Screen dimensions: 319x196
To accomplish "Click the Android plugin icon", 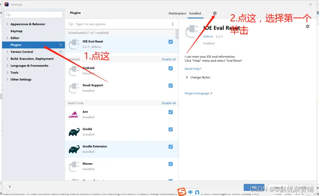I will [x=74, y=71].
